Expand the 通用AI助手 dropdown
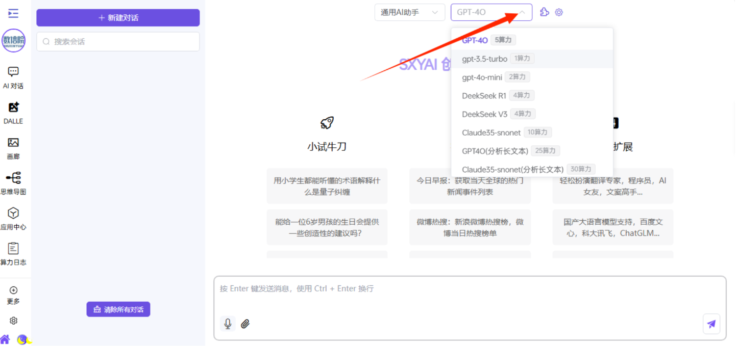This screenshot has width=738, height=346. (409, 12)
